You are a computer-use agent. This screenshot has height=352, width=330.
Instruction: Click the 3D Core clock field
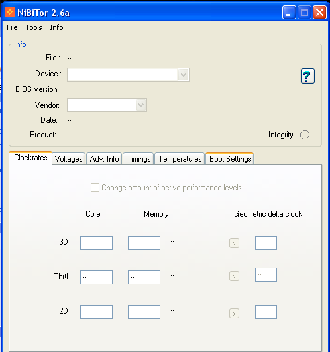(x=96, y=243)
